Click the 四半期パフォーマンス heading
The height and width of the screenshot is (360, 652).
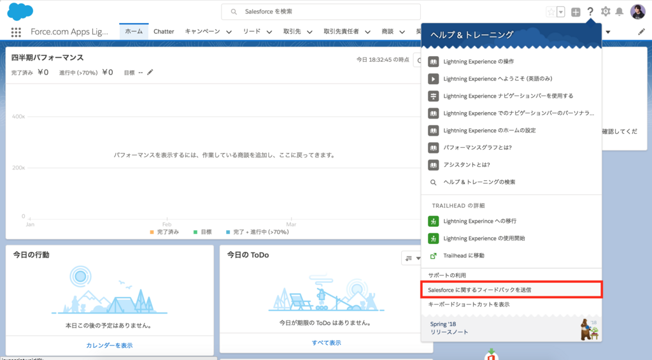[47, 58]
